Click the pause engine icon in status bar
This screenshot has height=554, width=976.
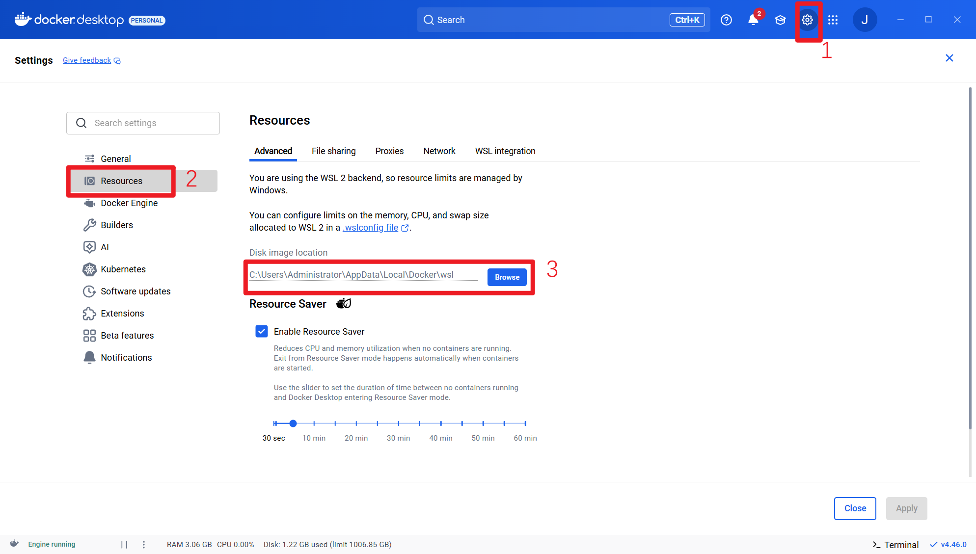[124, 544]
